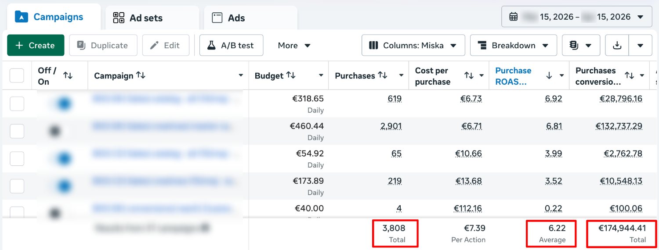The height and width of the screenshot is (250, 659).
Task: Open the Purchases column options arrow
Action: (401, 75)
